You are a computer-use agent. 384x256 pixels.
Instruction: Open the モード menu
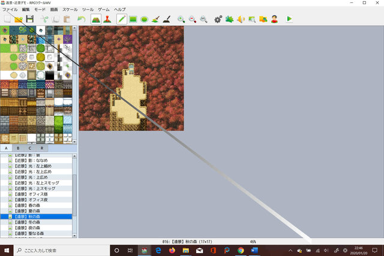[40, 10]
